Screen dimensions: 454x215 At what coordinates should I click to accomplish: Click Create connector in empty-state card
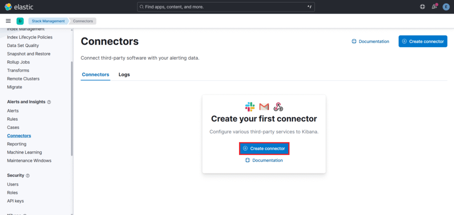264,148
